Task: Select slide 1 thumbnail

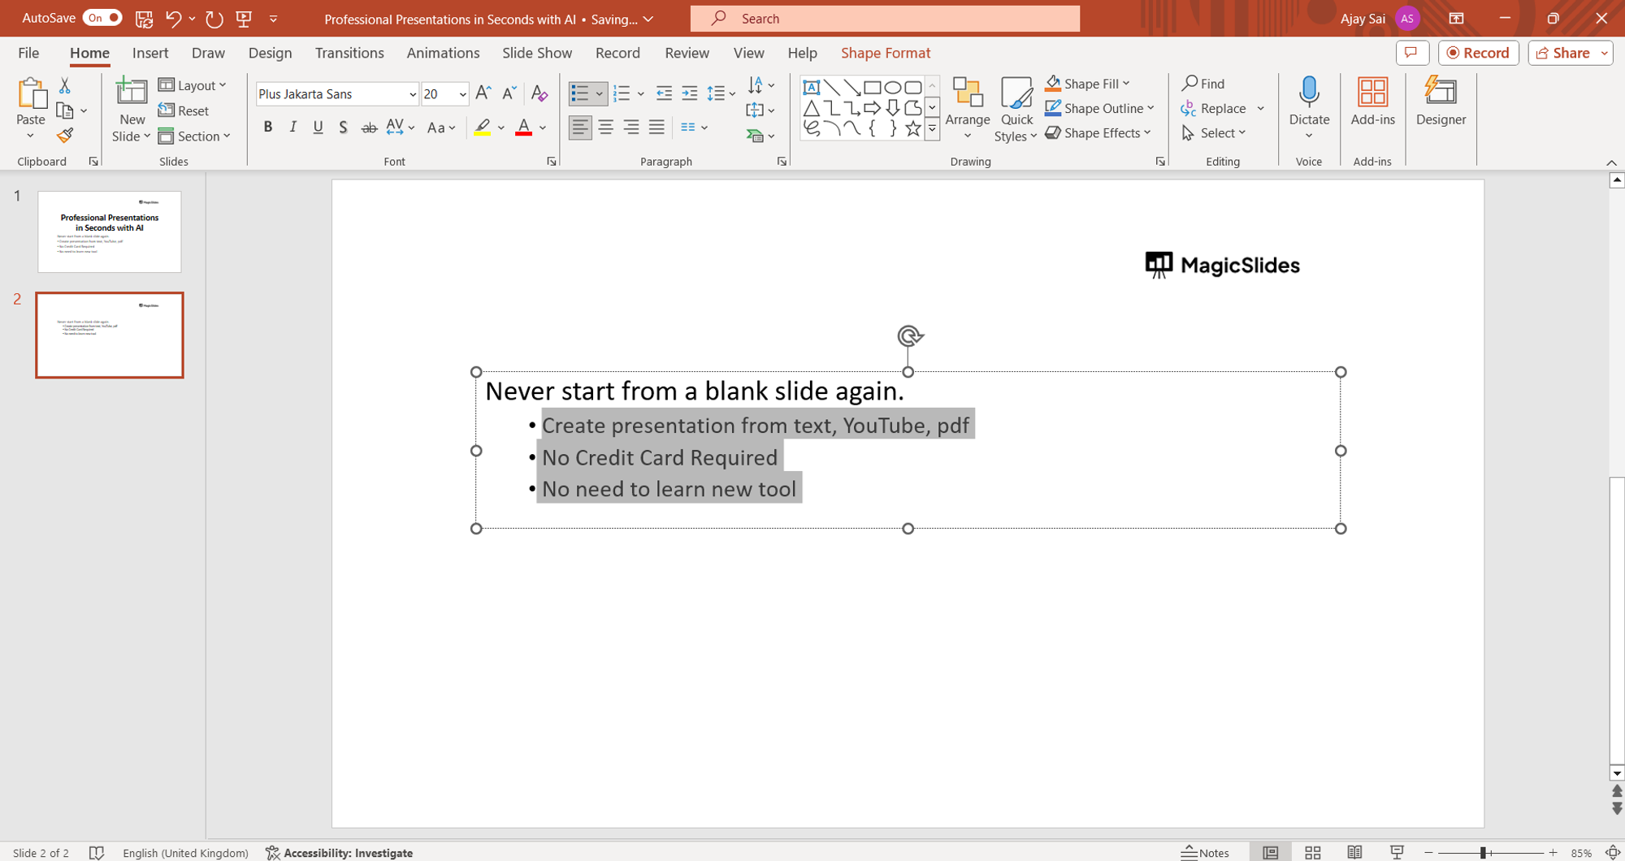Action: pos(110,231)
